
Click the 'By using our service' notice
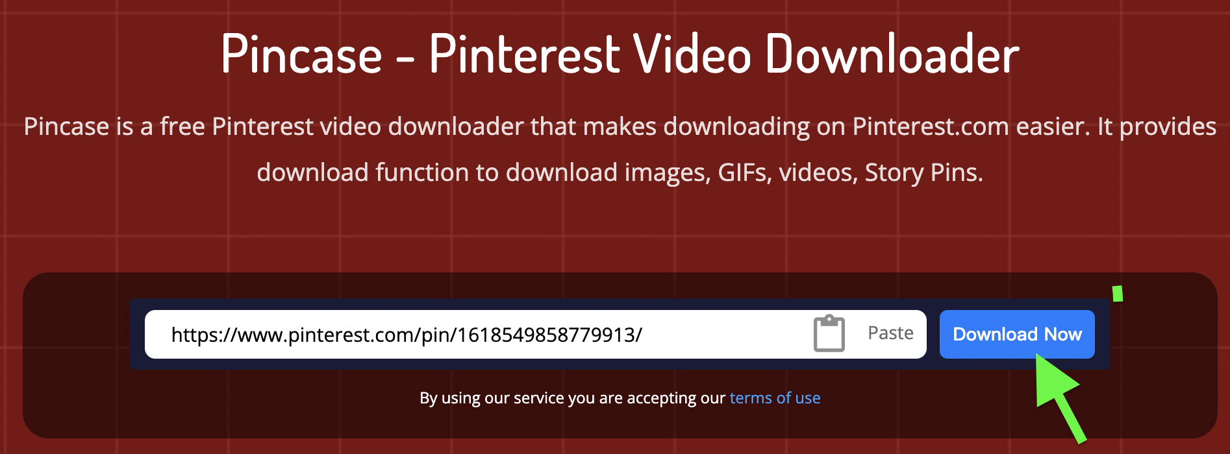pyautogui.click(x=620, y=398)
